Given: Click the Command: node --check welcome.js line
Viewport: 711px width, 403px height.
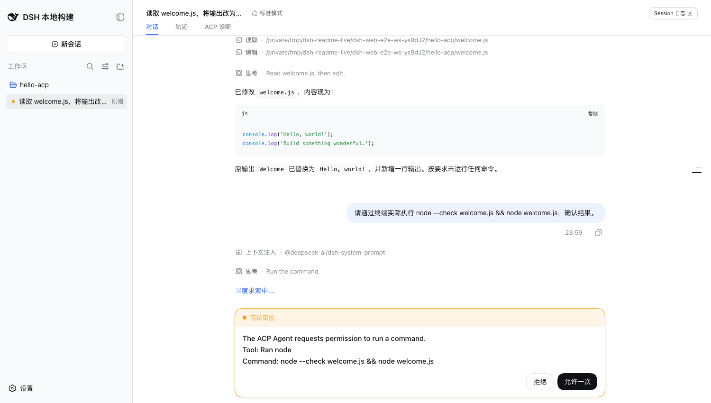Looking at the screenshot, I should click(x=338, y=361).
